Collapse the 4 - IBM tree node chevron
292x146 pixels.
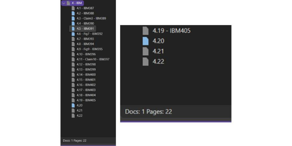(64, 3)
